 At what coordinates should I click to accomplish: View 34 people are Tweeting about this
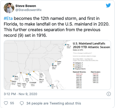click(54, 103)
